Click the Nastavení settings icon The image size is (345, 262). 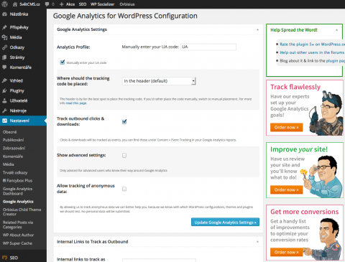(4, 121)
